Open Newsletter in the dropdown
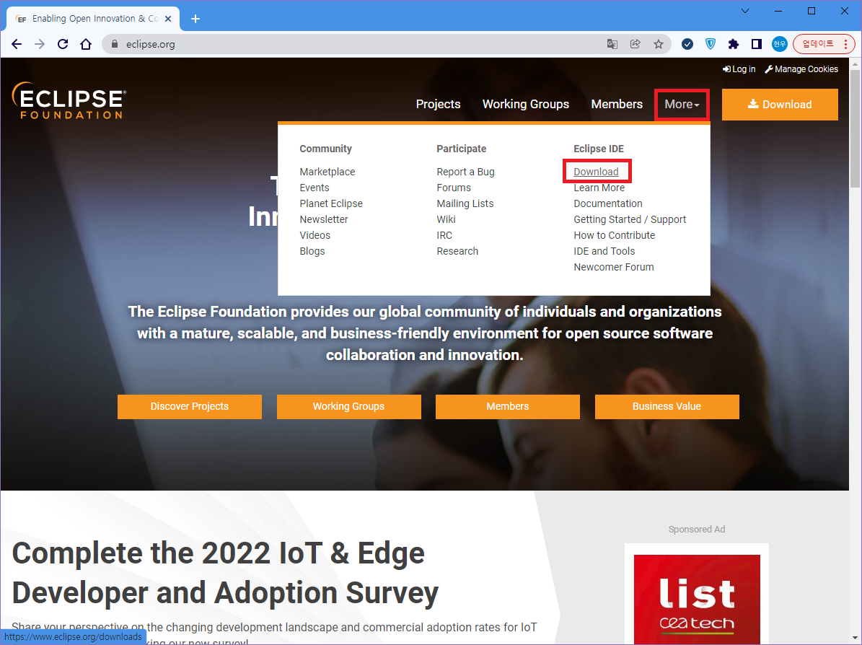The height and width of the screenshot is (645, 862). click(x=324, y=219)
